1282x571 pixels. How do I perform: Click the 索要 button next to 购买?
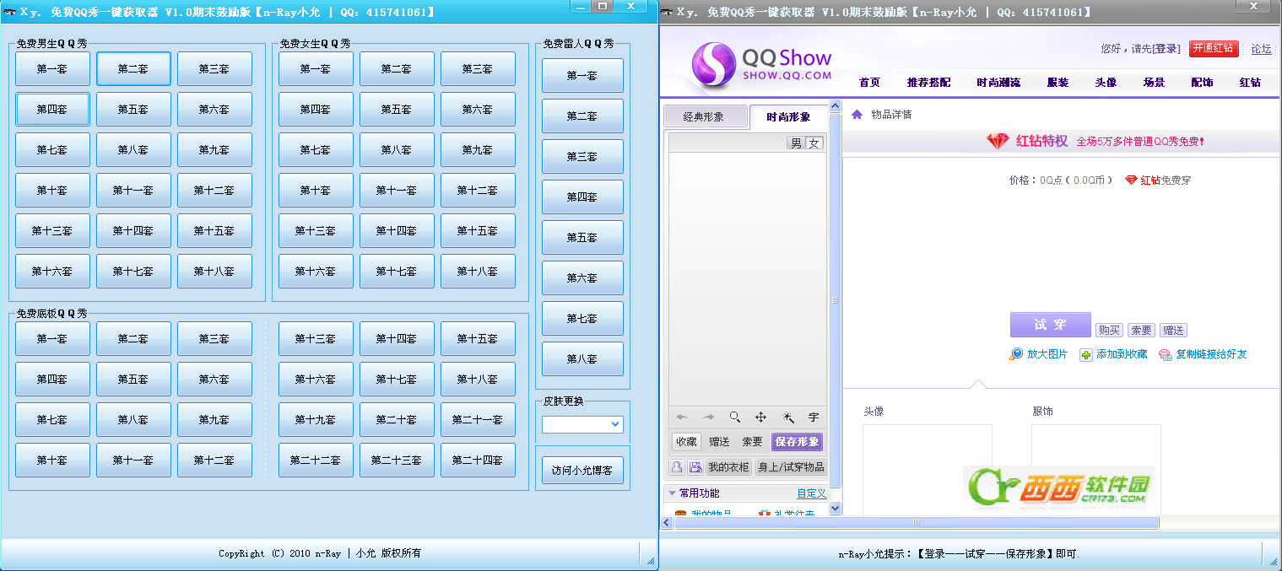pyautogui.click(x=1141, y=330)
